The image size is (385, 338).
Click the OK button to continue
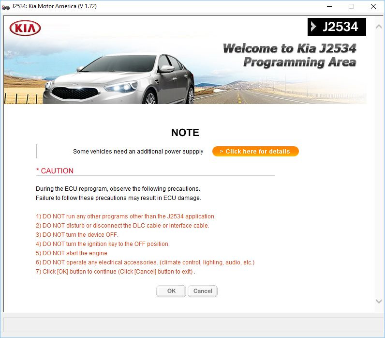(171, 291)
